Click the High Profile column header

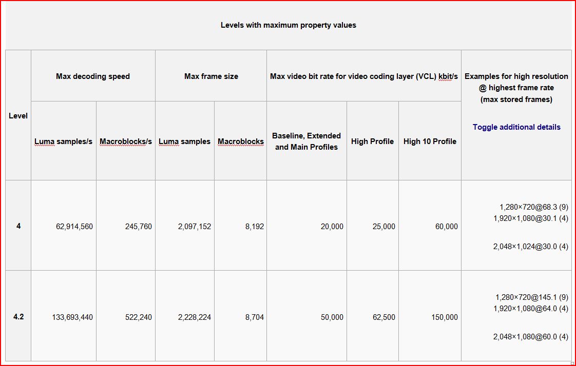tap(372, 141)
